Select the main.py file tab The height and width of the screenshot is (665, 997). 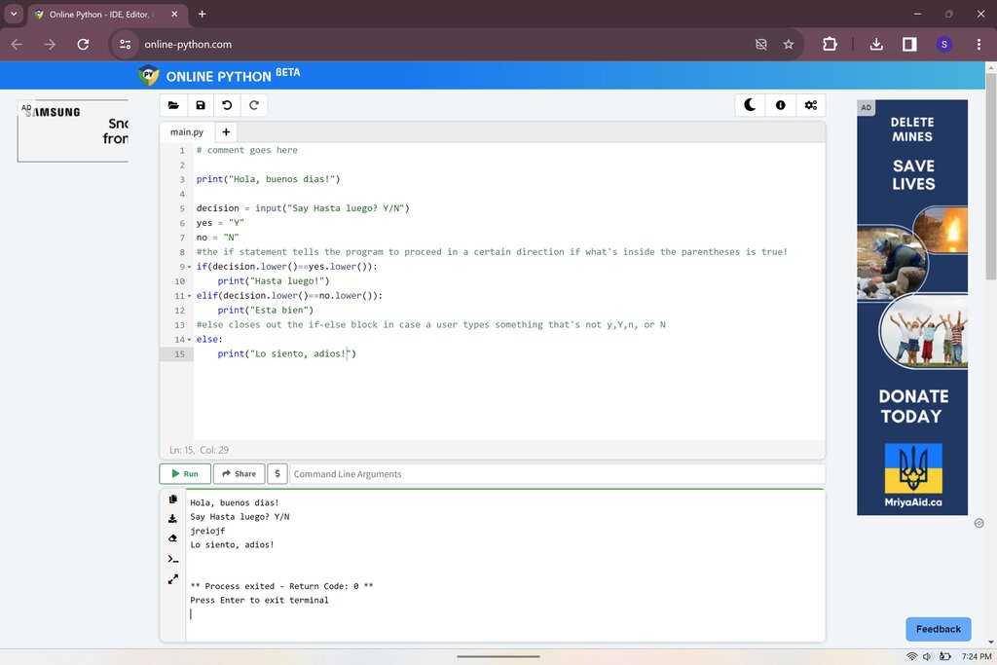tap(187, 132)
